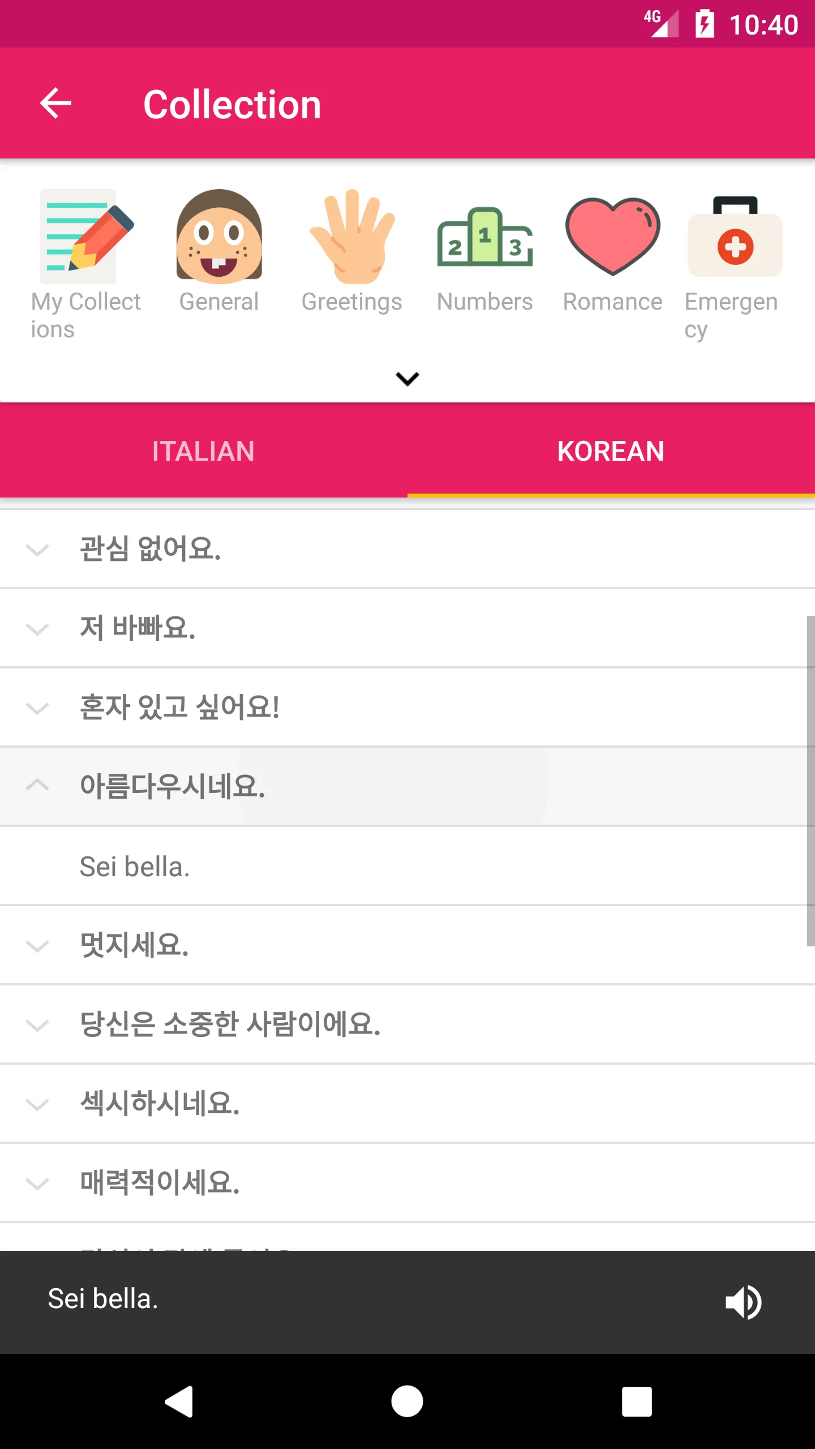Image resolution: width=815 pixels, height=1449 pixels.
Task: Tap the 섹시하시네요 phrase text
Action: click(160, 1104)
